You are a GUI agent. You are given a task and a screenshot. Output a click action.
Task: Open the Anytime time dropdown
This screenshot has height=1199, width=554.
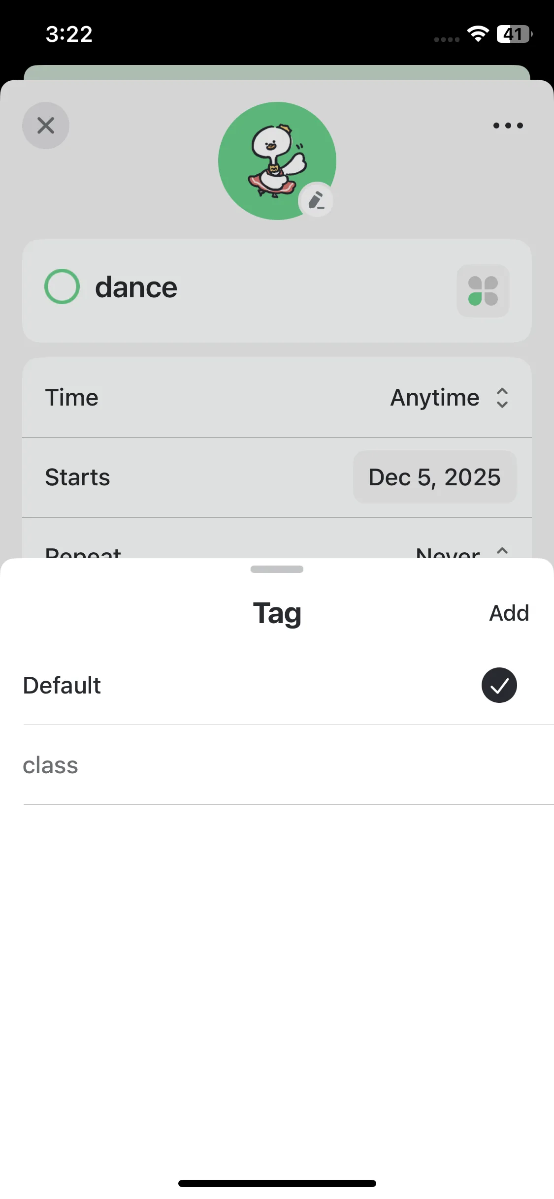435,398
